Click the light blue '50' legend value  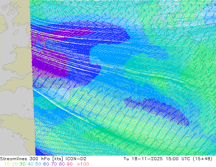coord(38,164)
